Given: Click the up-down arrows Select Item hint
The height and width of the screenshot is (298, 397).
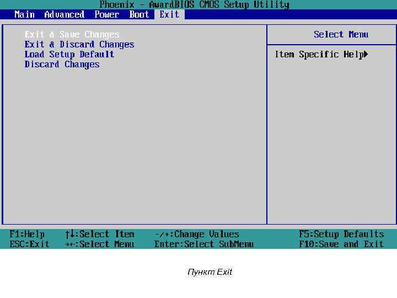Looking at the screenshot, I should click(100, 234).
